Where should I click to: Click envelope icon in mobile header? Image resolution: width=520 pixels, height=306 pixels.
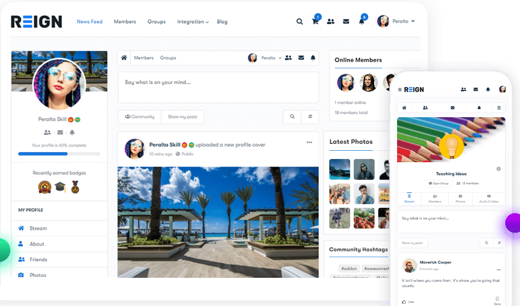pos(475,90)
